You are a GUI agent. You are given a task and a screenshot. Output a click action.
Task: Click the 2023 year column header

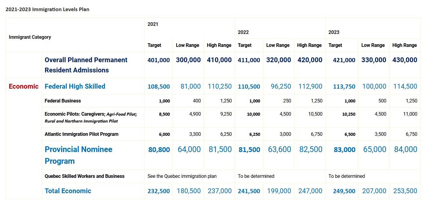click(x=334, y=32)
